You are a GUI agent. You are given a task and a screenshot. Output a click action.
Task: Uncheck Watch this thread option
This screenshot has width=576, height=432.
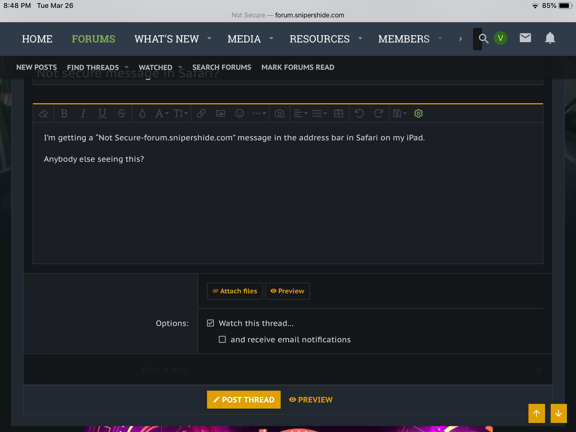210,323
